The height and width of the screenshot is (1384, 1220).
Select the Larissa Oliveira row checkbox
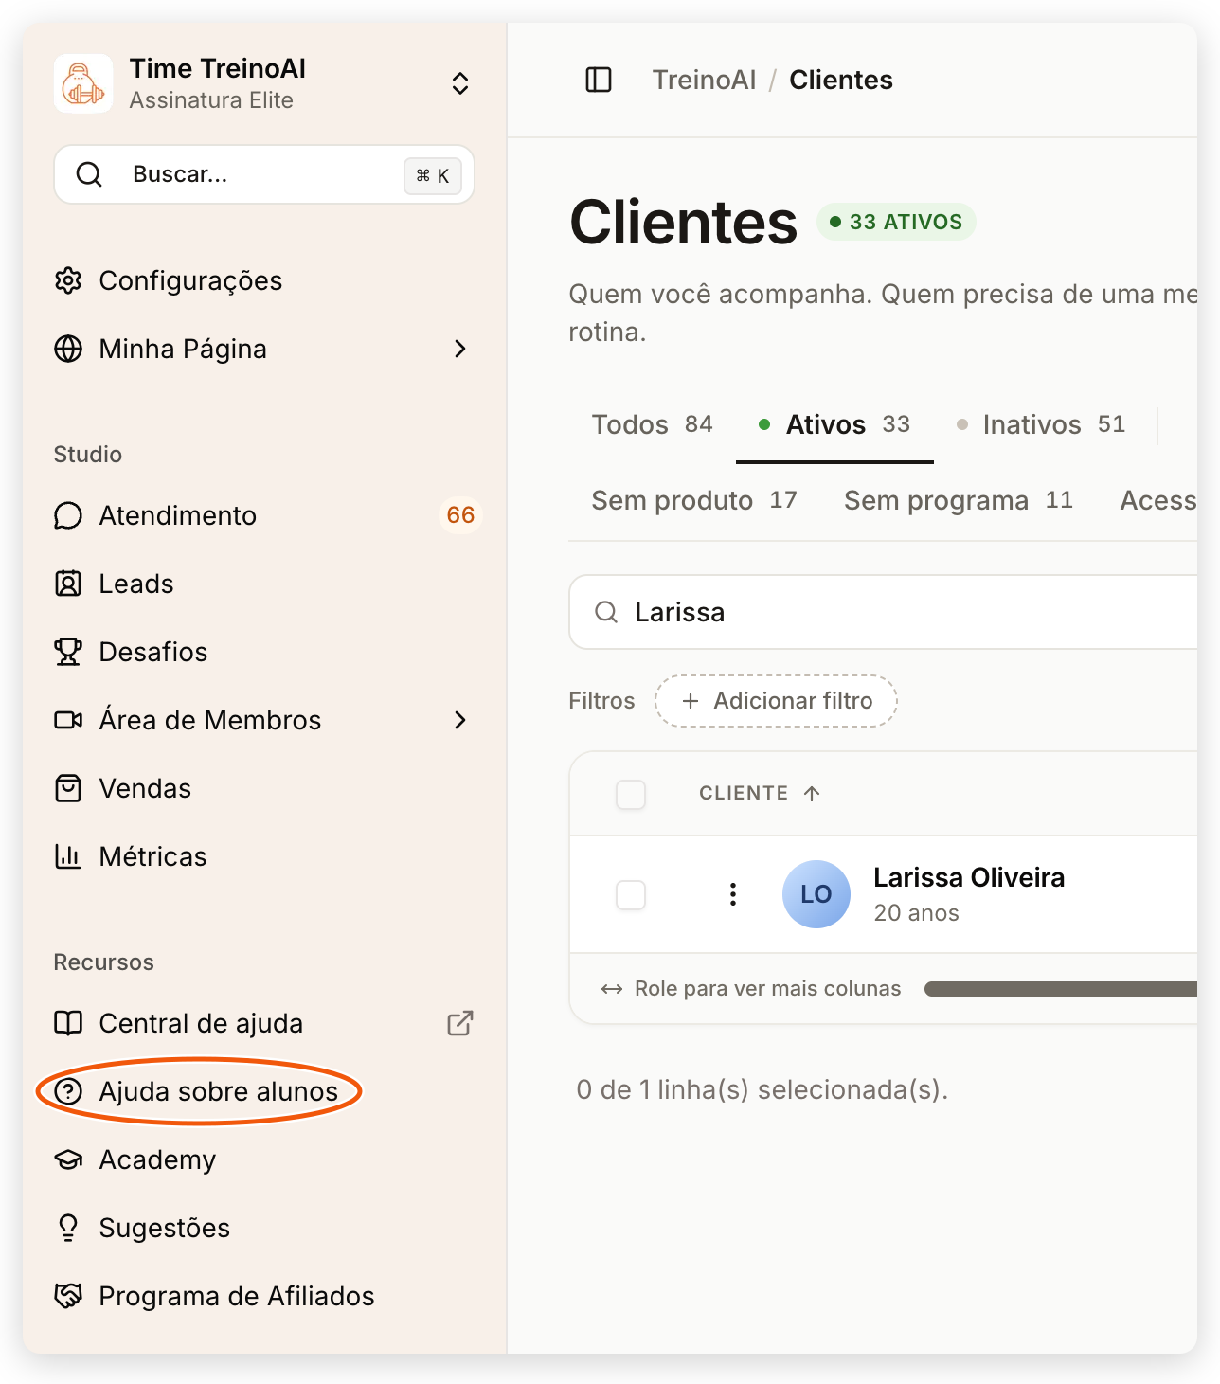[x=631, y=894]
